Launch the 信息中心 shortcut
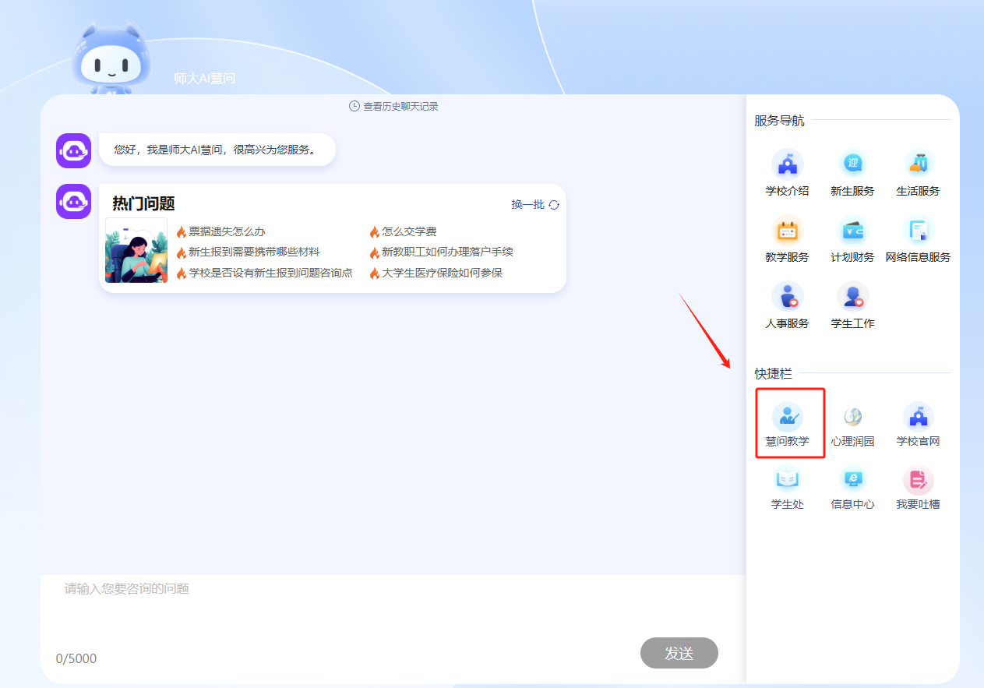The height and width of the screenshot is (688, 984). 852,487
